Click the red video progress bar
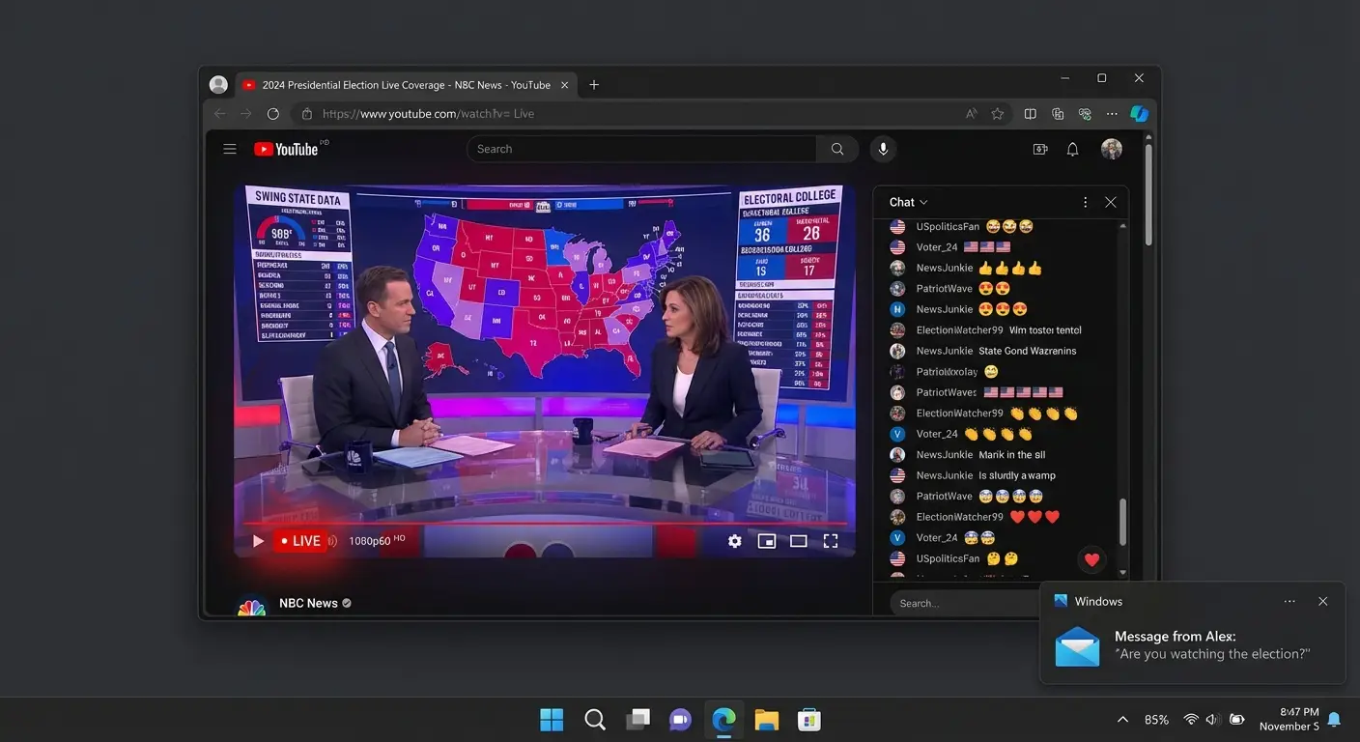Image resolution: width=1360 pixels, height=742 pixels. pyautogui.click(x=541, y=524)
